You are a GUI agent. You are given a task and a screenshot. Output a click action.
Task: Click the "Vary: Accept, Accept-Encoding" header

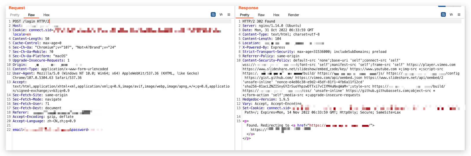click(272, 104)
